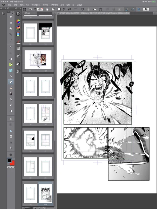157x209 pixels.
Task: Select the Blend droplet tool
Action: (x=11, y=111)
